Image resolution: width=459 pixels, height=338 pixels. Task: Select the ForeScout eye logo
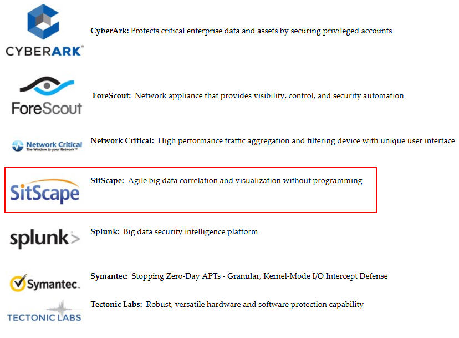[47, 86]
